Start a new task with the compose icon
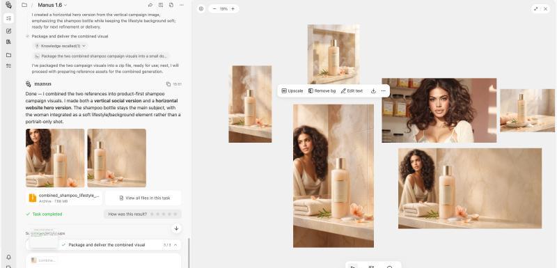 coord(8,31)
